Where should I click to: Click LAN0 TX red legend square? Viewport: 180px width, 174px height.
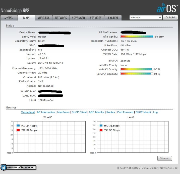point(101,130)
